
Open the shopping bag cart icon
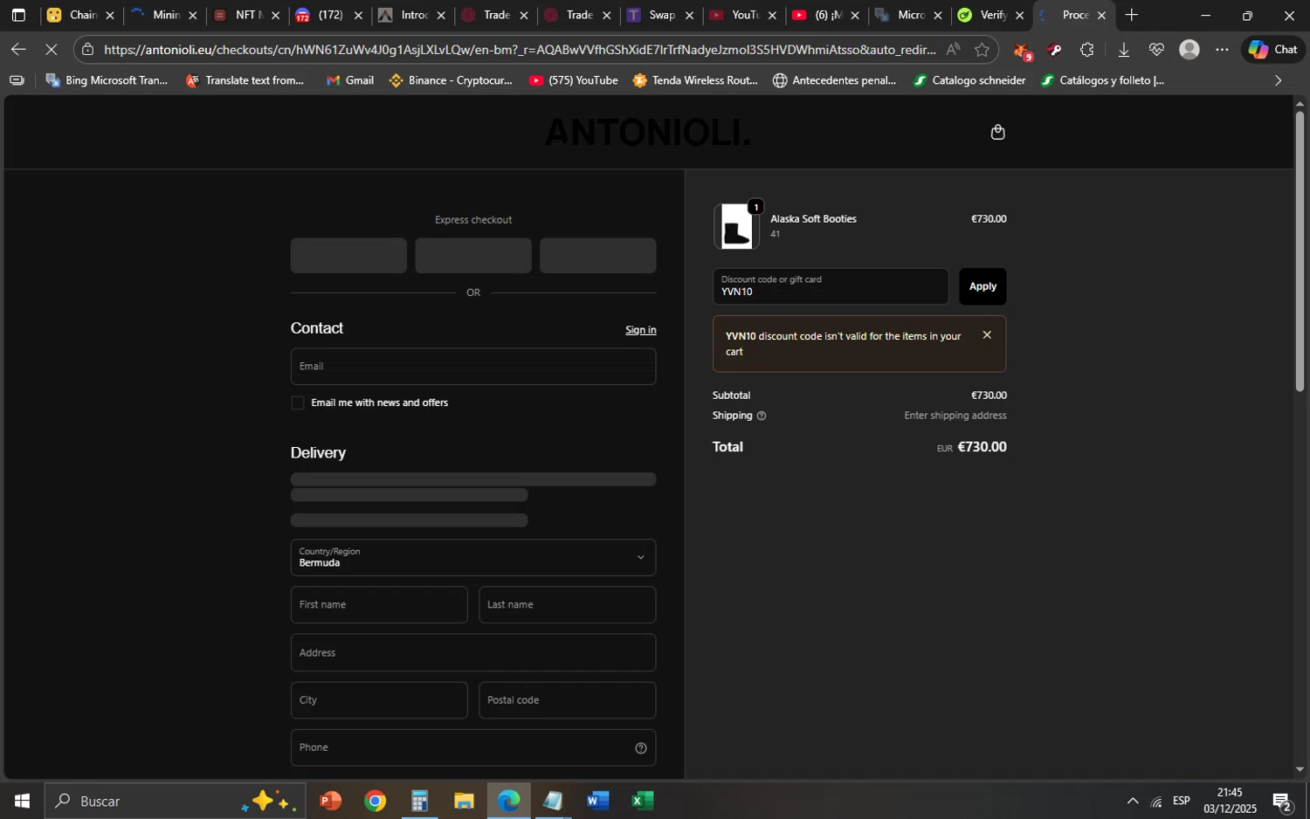[x=998, y=132]
